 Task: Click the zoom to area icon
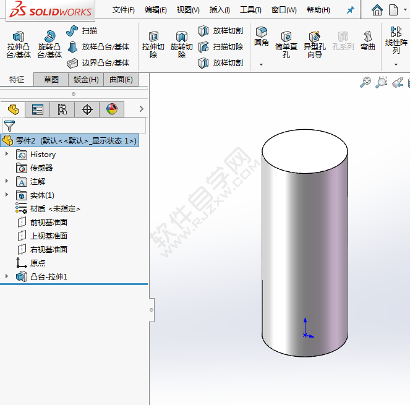click(x=382, y=82)
